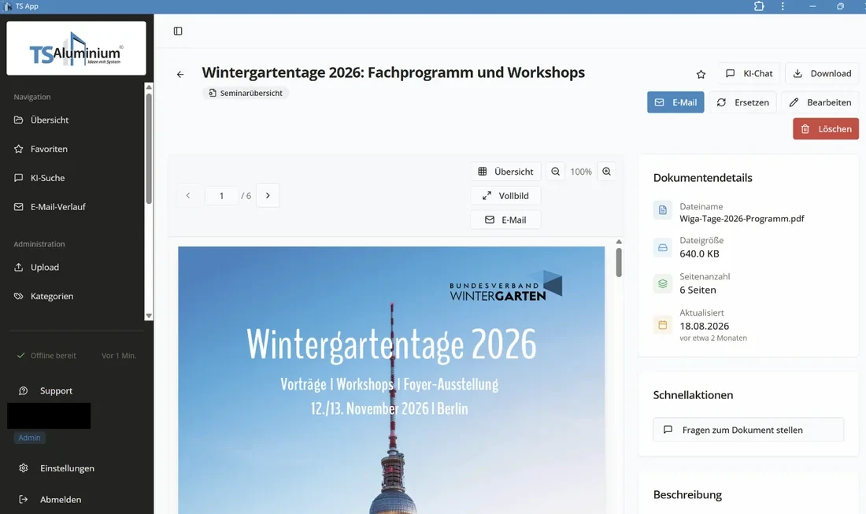Restore the window via title bar button

coord(840,6)
